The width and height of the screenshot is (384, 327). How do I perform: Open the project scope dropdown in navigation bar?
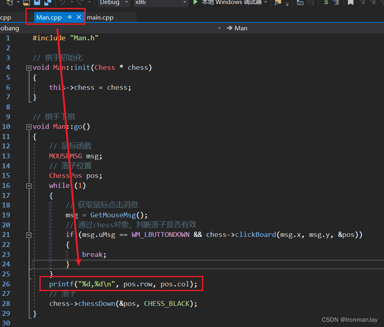(219, 28)
